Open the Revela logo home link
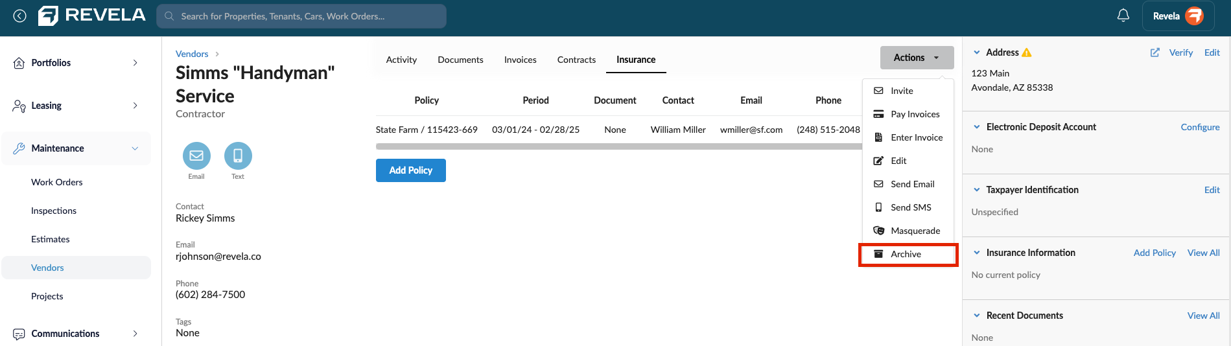1231x346 pixels. (92, 16)
